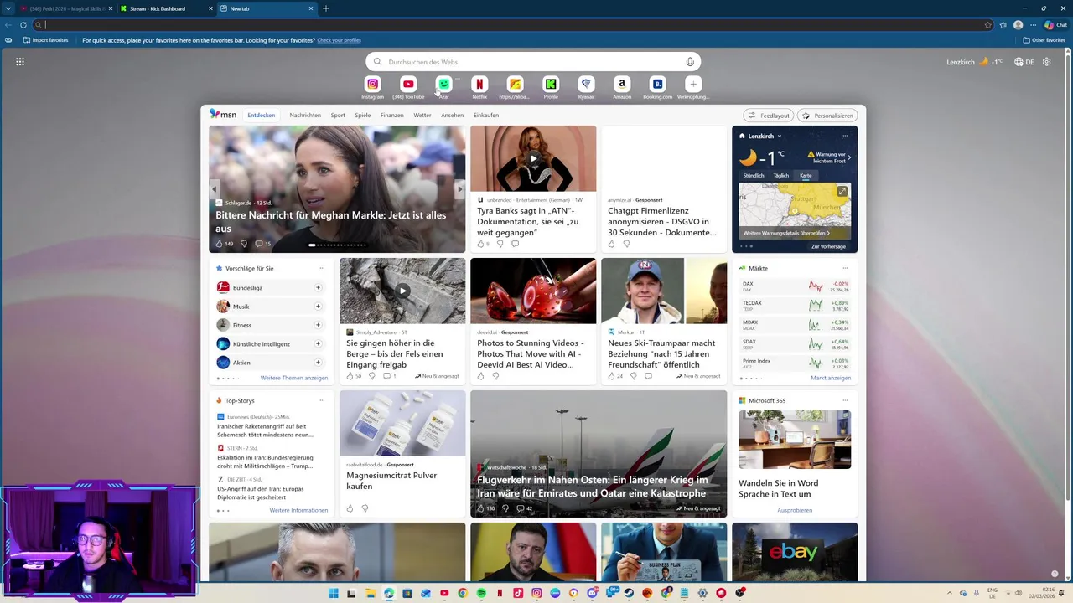Click the Personalisieren button
The image size is (1073, 603).
[827, 116]
